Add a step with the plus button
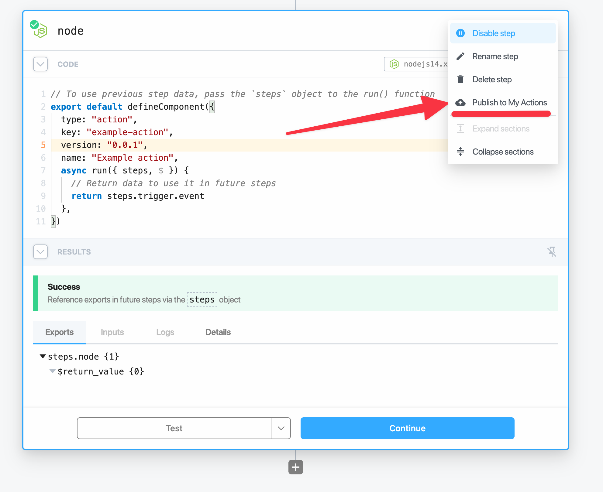Image resolution: width=603 pixels, height=492 pixels. pyautogui.click(x=296, y=467)
